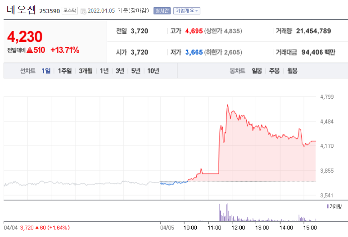Screen dimensions: 348x237
Task: Click the upper limit price 4,835
Action: [x=232, y=31]
